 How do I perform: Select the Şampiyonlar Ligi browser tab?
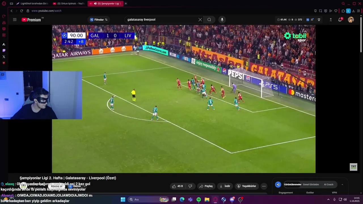pos(105,4)
